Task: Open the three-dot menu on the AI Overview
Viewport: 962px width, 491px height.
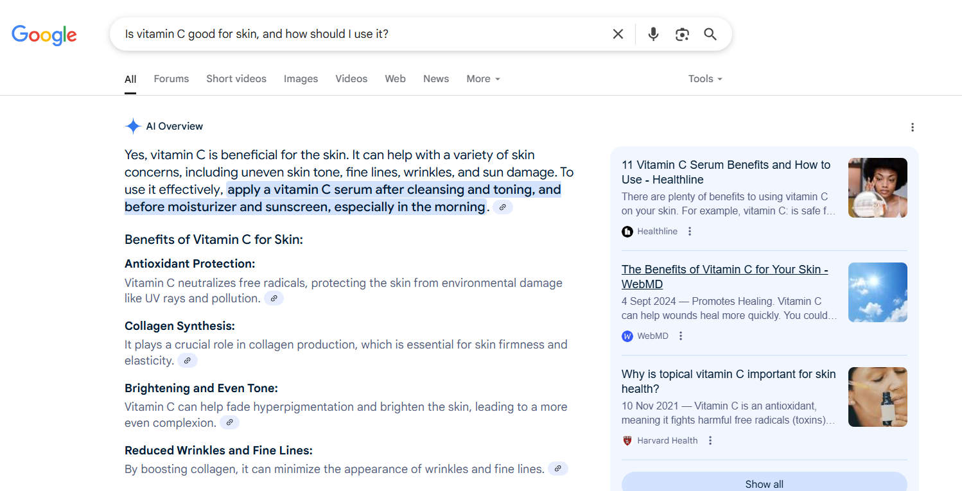Action: point(913,127)
